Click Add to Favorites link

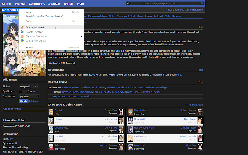12,109
